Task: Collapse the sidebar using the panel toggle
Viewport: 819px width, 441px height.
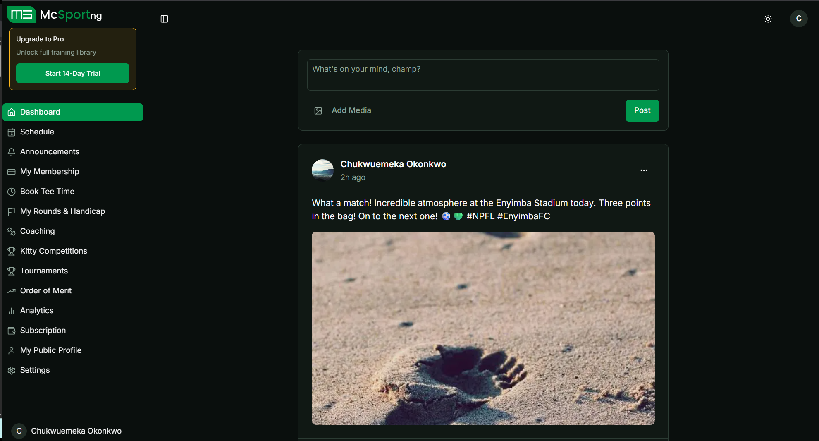Action: (164, 19)
